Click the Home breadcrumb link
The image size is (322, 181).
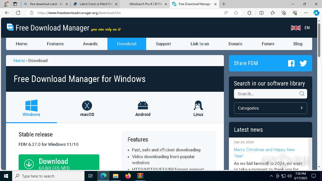point(19,61)
